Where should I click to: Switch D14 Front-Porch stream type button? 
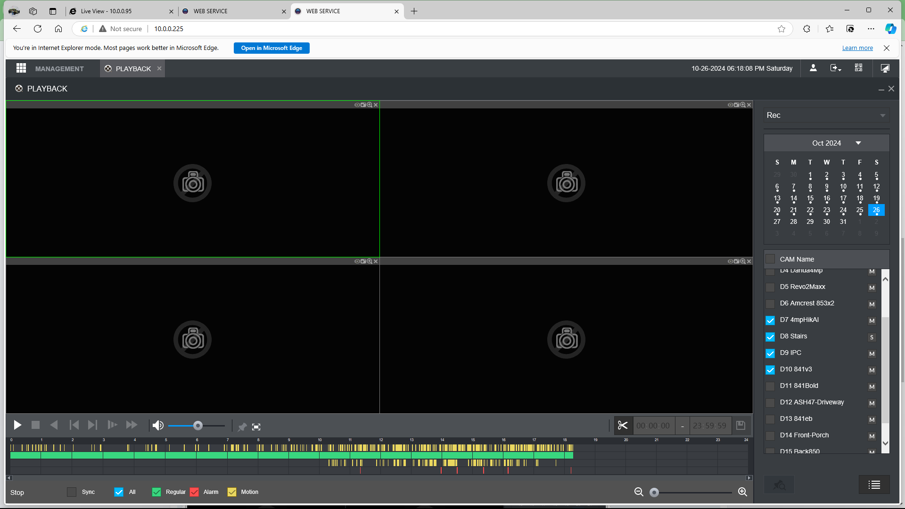[x=872, y=436]
